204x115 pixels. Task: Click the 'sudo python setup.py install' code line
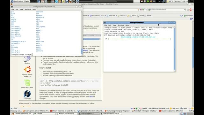pos(54,85)
